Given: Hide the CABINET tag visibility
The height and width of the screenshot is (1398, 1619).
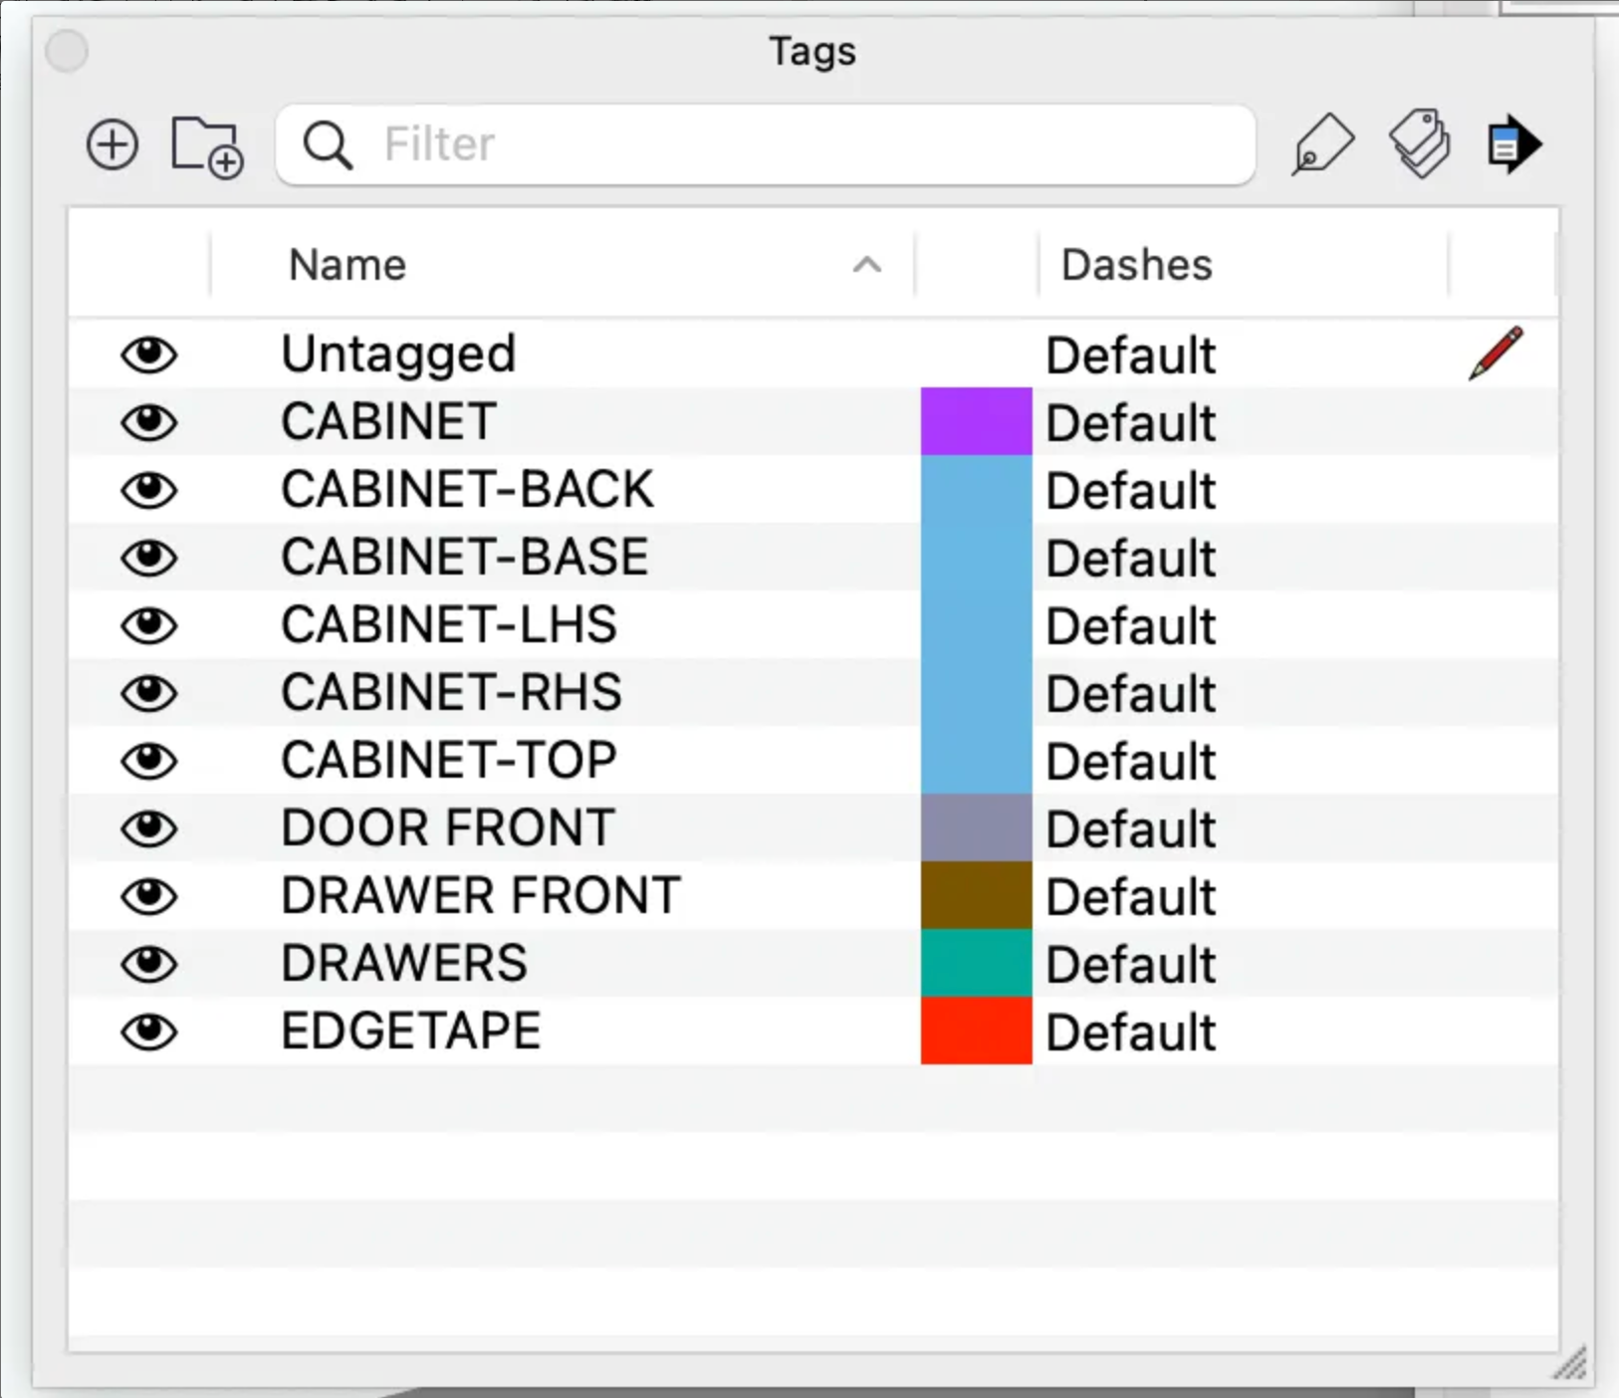Looking at the screenshot, I should tap(149, 422).
